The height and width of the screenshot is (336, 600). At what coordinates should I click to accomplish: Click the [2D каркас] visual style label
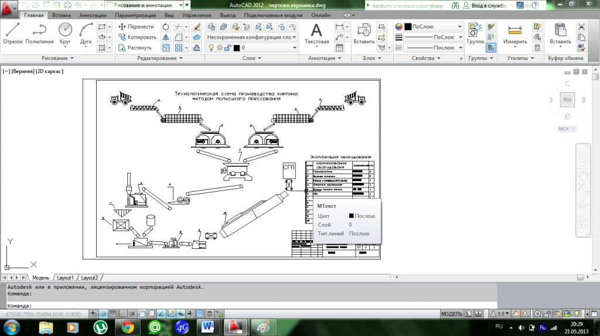(49, 71)
